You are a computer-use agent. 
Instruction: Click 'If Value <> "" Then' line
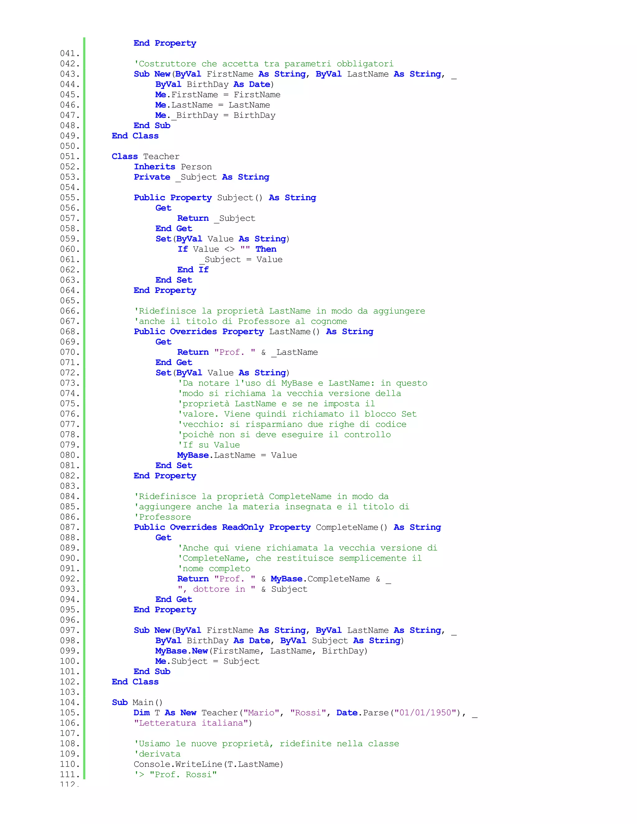227,249
